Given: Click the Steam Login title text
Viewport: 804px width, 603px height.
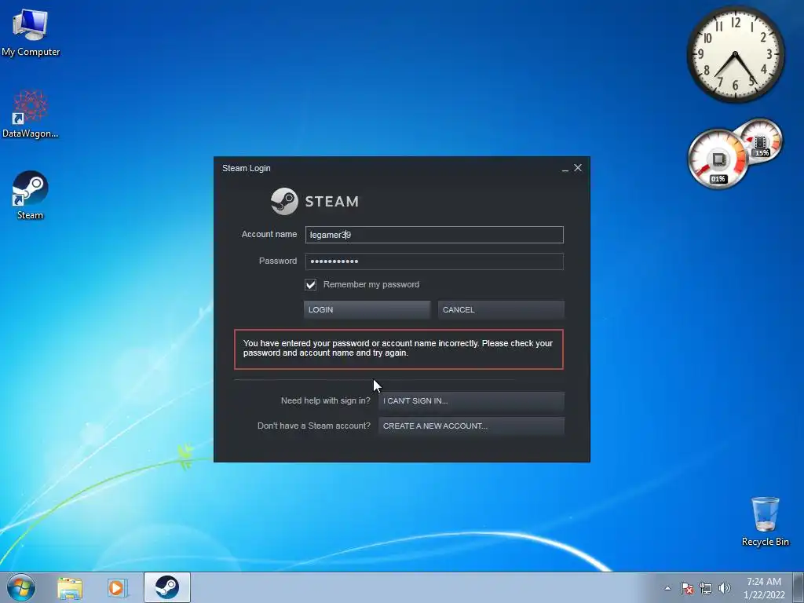Looking at the screenshot, I should point(246,168).
